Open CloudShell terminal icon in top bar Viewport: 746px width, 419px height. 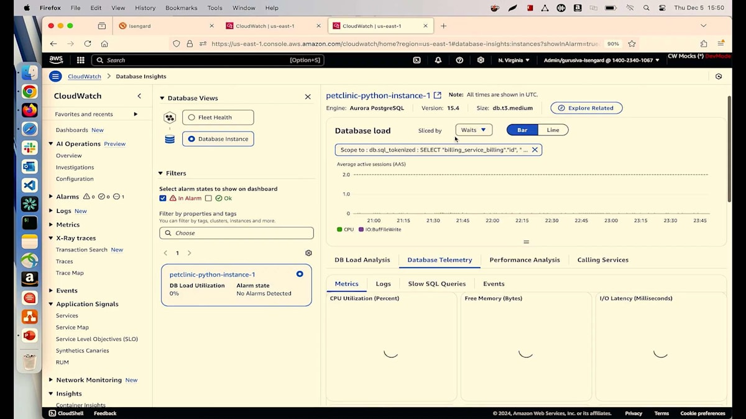(417, 60)
